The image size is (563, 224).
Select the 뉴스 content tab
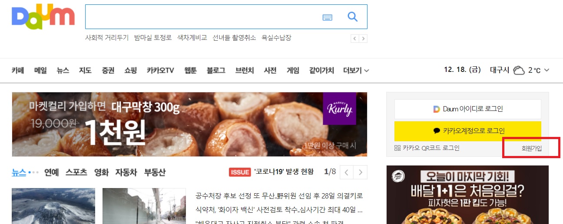(19, 172)
